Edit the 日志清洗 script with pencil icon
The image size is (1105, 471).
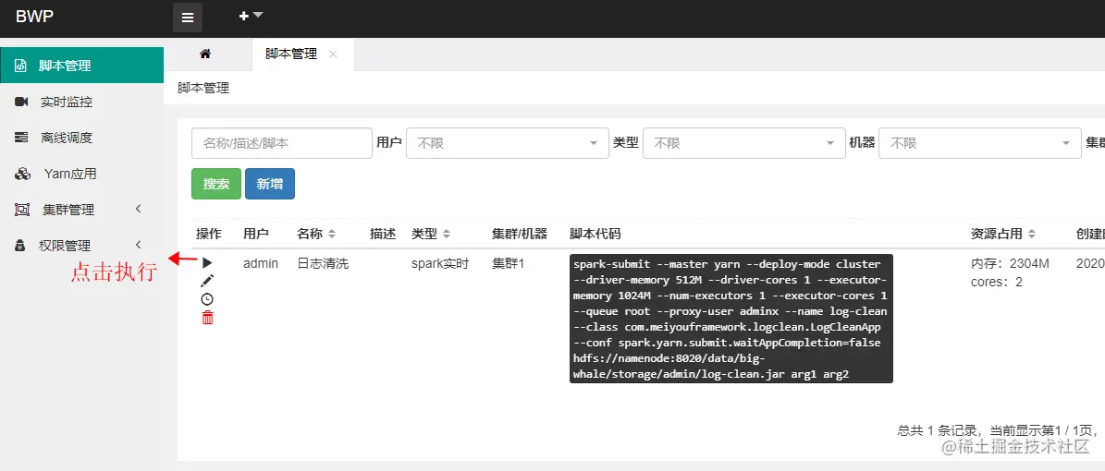[x=207, y=281]
